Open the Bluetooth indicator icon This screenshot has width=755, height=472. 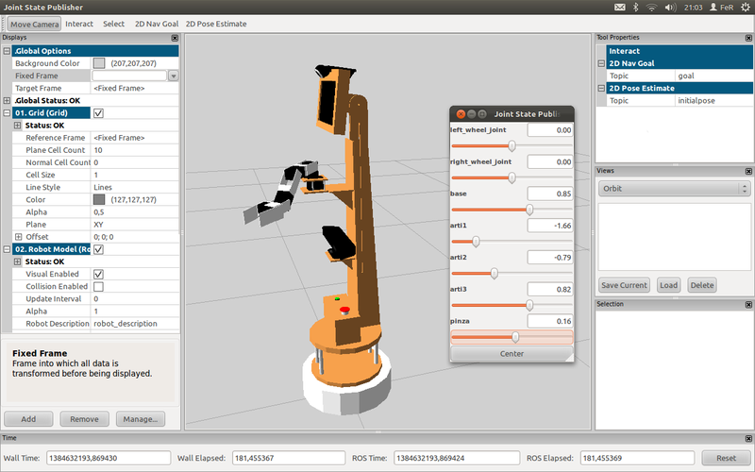click(x=636, y=7)
